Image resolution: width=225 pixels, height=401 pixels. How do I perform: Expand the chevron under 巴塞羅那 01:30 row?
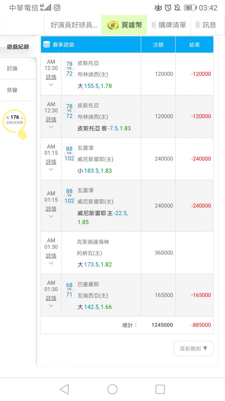coord(51,306)
